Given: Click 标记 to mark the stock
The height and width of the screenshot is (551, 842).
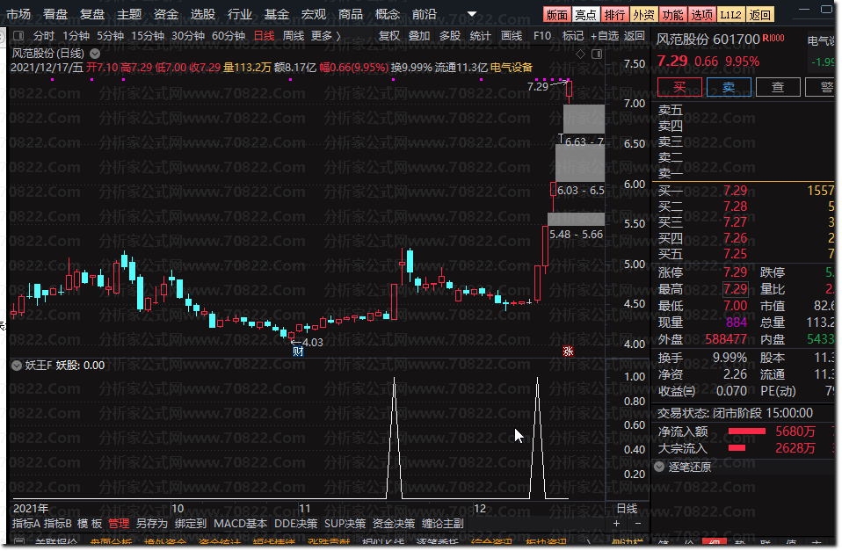Looking at the screenshot, I should click(x=572, y=36).
